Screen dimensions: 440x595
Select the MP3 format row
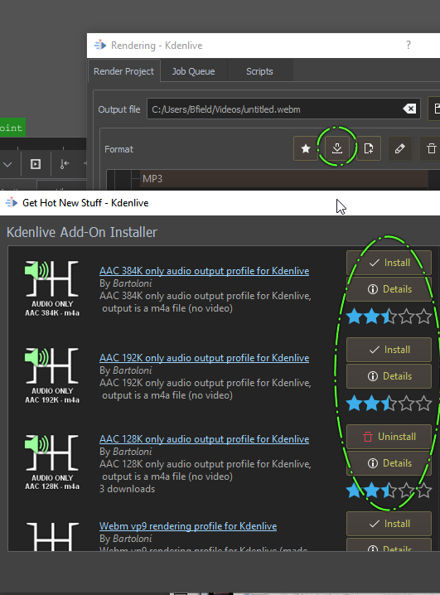(x=284, y=179)
